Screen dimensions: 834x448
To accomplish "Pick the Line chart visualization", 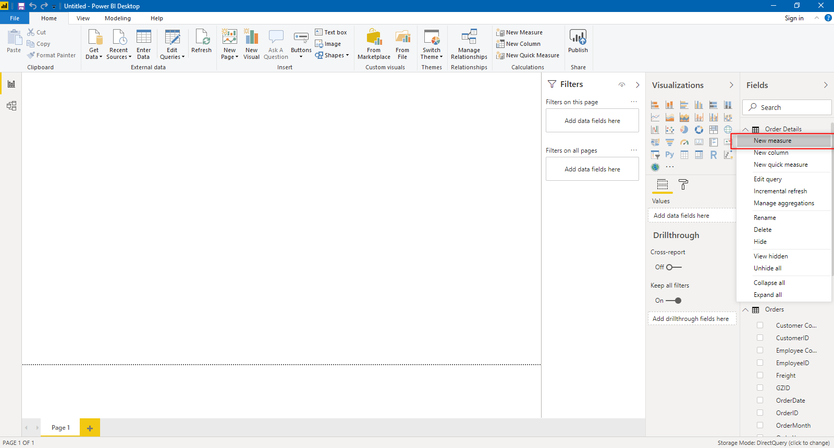I will point(655,117).
